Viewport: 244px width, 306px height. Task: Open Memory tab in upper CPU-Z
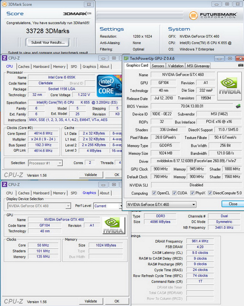[59, 66]
